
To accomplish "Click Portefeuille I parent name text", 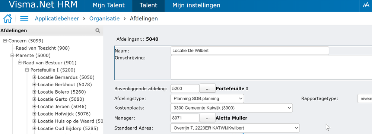I will (x=232, y=89).
